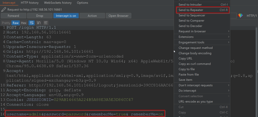
Task: Choose Send to Sequencer menu entry
Action: pyautogui.click(x=202, y=15)
